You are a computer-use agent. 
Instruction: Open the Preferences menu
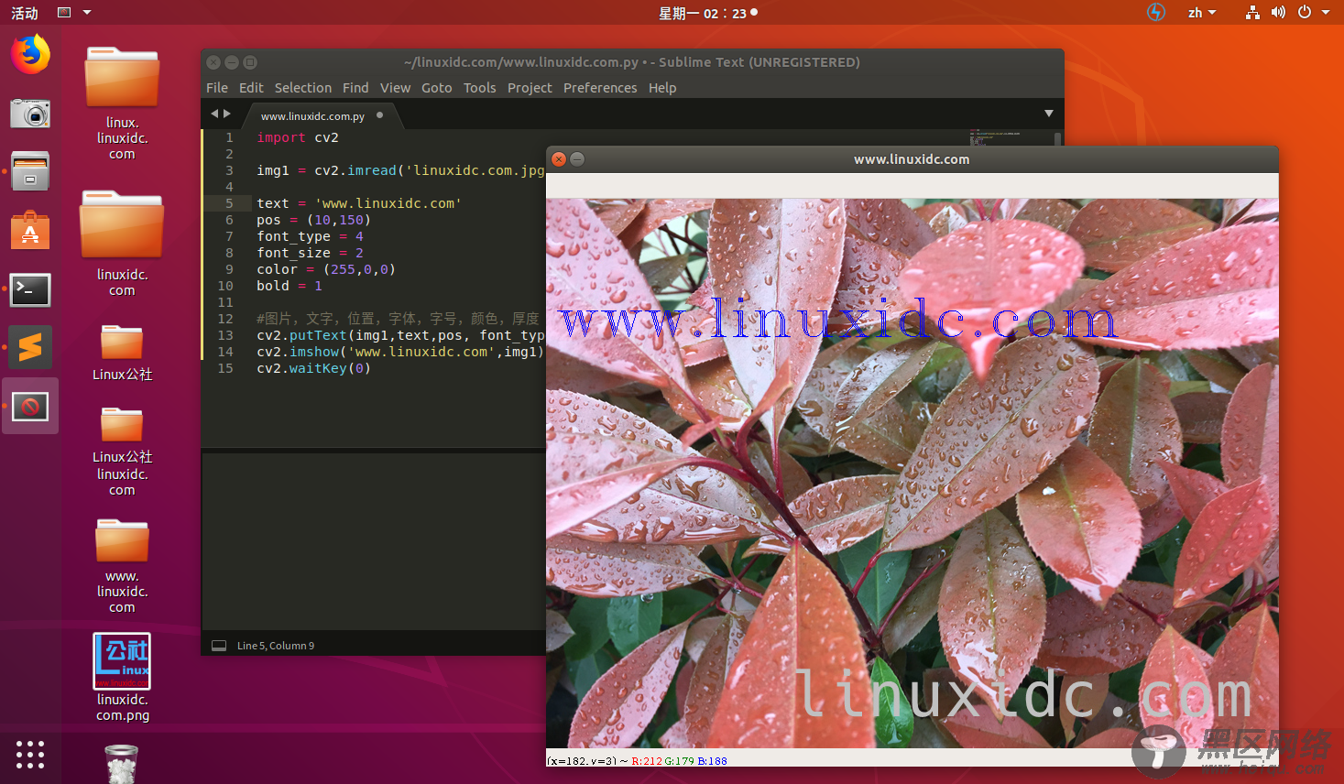600,88
